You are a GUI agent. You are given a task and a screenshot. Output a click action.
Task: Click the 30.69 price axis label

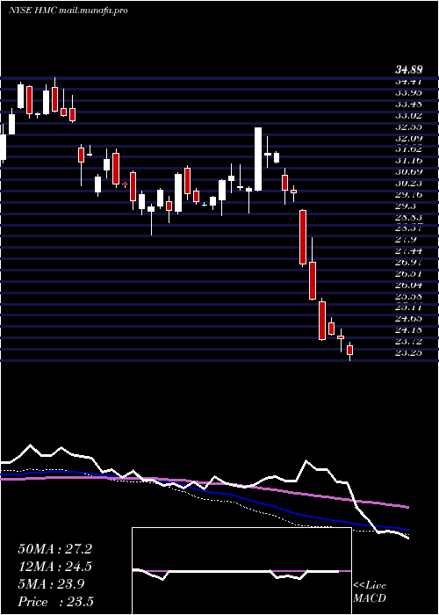(x=409, y=172)
